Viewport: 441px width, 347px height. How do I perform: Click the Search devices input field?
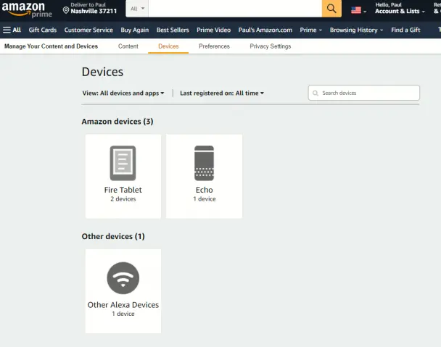tap(364, 93)
